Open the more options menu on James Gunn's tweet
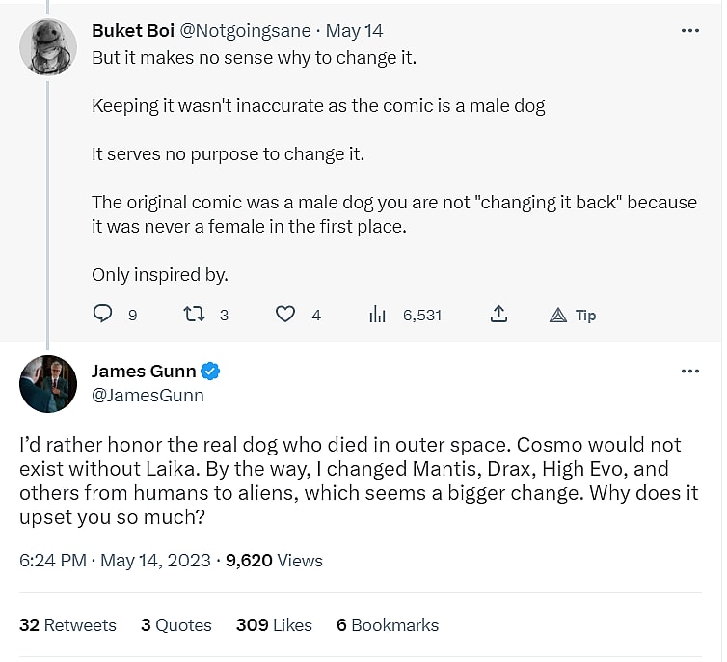The image size is (727, 662). point(689,372)
